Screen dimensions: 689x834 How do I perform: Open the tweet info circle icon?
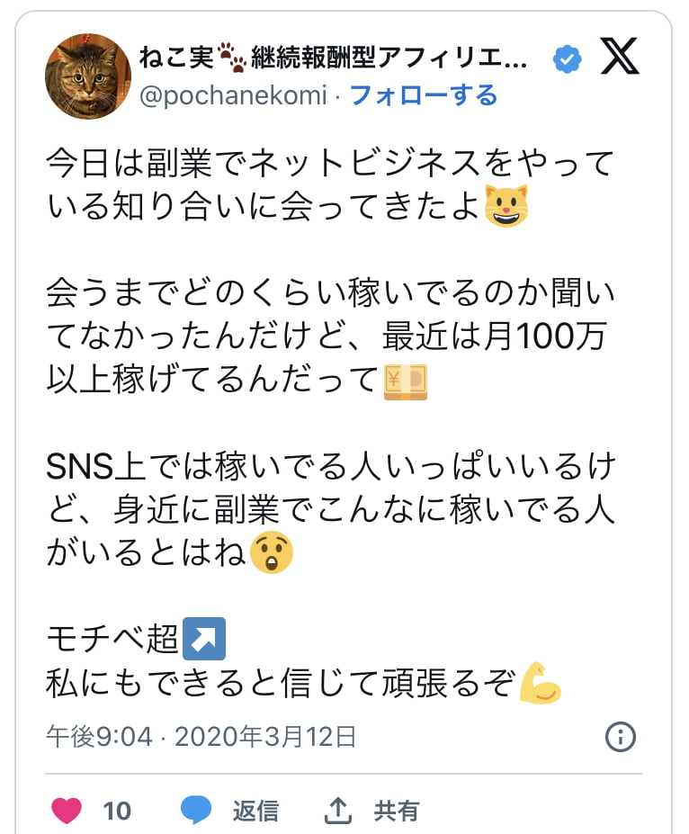click(x=621, y=738)
